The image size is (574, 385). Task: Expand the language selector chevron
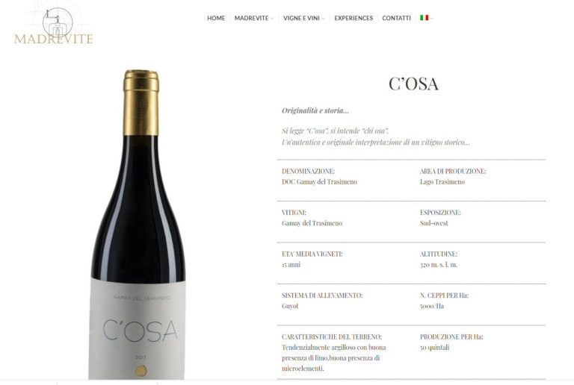coord(432,18)
